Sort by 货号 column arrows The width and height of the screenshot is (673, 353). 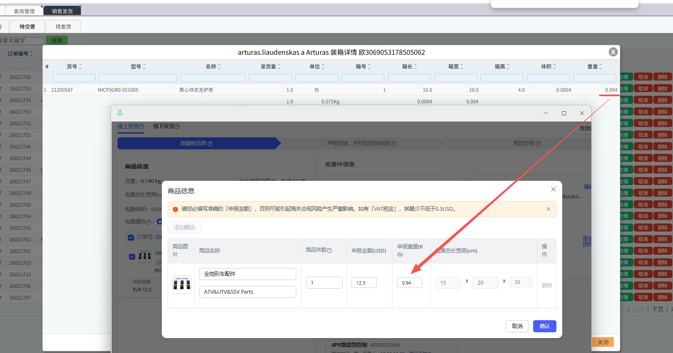click(x=80, y=66)
